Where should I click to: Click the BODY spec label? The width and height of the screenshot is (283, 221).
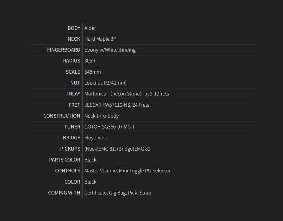click(x=74, y=28)
